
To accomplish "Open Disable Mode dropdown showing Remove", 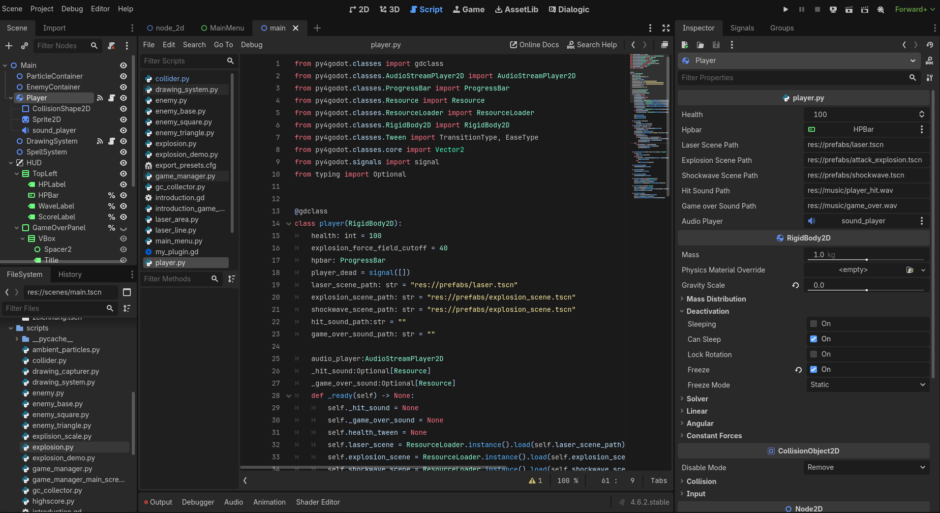I will point(867,467).
